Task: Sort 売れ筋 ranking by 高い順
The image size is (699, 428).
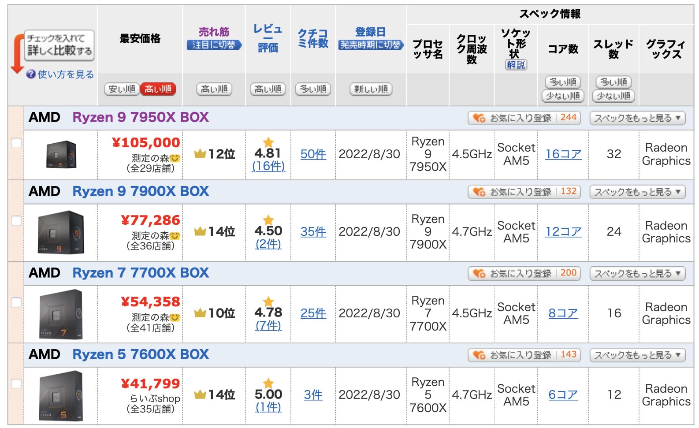Action: [214, 89]
